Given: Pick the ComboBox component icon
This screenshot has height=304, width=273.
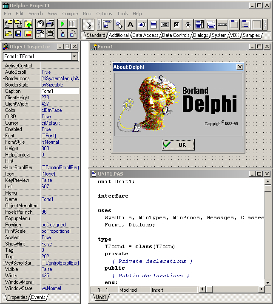Looking at the screenshot, I should click(x=211, y=25).
